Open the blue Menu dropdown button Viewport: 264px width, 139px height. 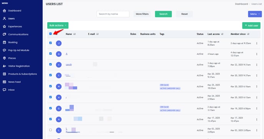255,14
